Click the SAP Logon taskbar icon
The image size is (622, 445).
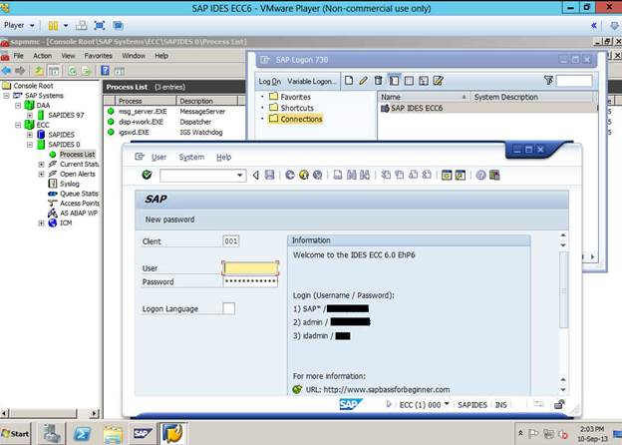pos(143,433)
